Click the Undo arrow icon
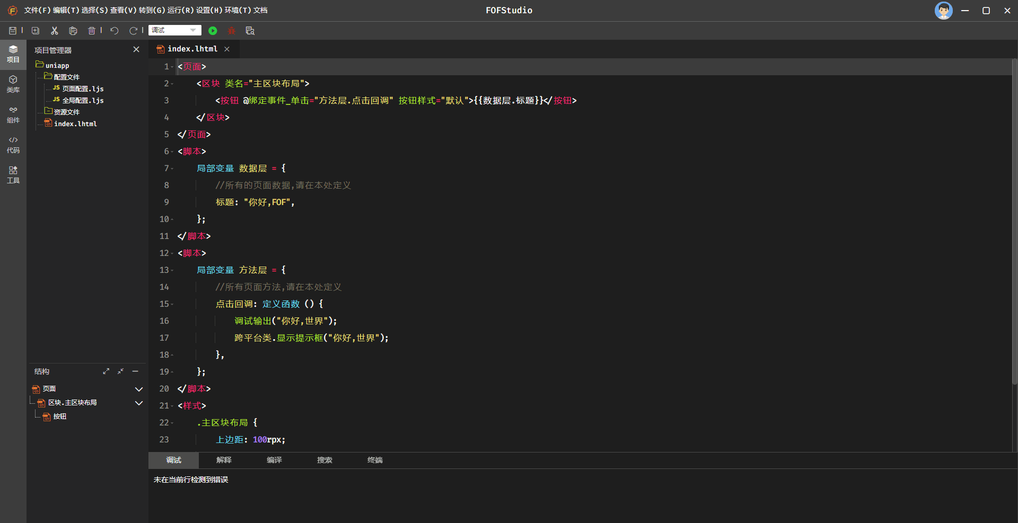This screenshot has width=1018, height=523. coord(115,31)
